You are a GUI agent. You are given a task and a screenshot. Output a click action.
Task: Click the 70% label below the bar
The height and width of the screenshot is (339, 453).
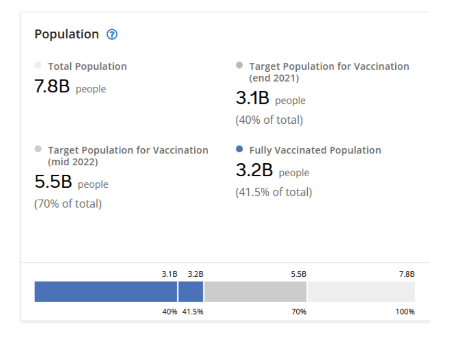tap(299, 312)
